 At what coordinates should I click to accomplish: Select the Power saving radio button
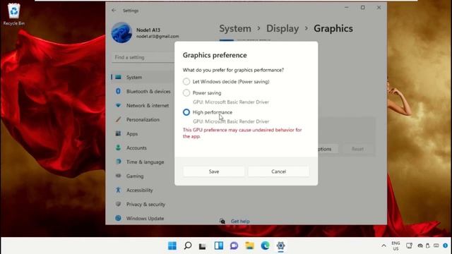(x=186, y=92)
